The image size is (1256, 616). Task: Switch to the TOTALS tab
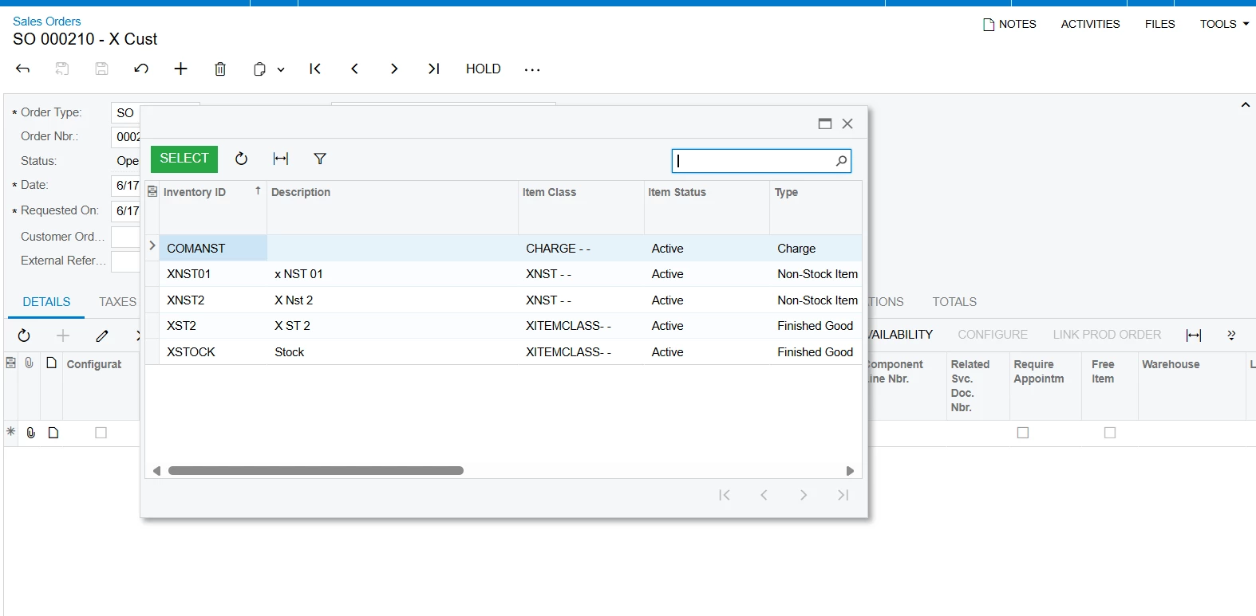[954, 302]
